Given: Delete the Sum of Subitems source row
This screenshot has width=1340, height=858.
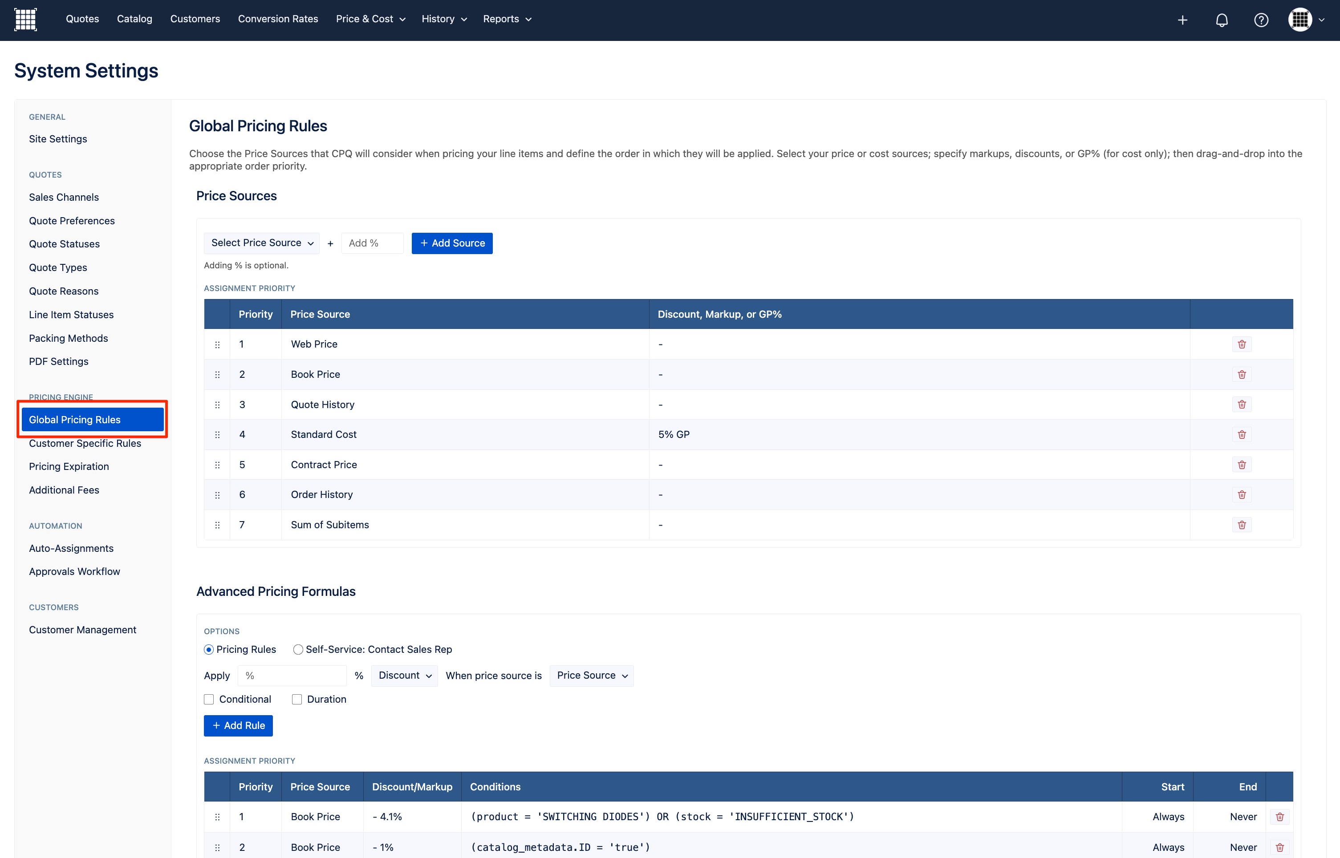Looking at the screenshot, I should click(x=1242, y=525).
